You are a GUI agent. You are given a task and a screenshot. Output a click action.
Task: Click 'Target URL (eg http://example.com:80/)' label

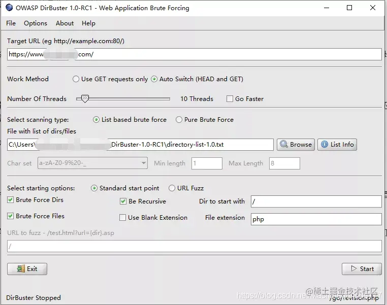pos(66,41)
